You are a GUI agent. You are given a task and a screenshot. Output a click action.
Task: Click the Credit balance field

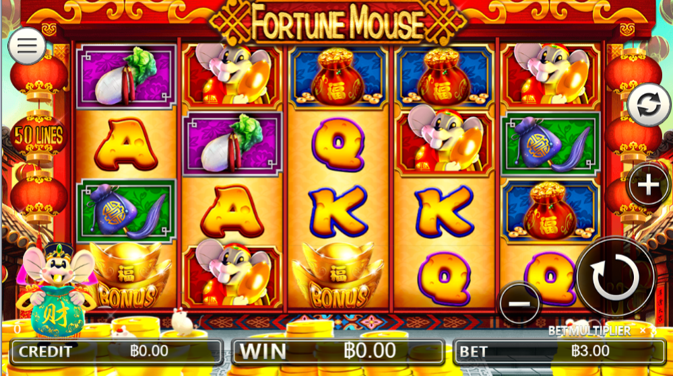pos(116,352)
